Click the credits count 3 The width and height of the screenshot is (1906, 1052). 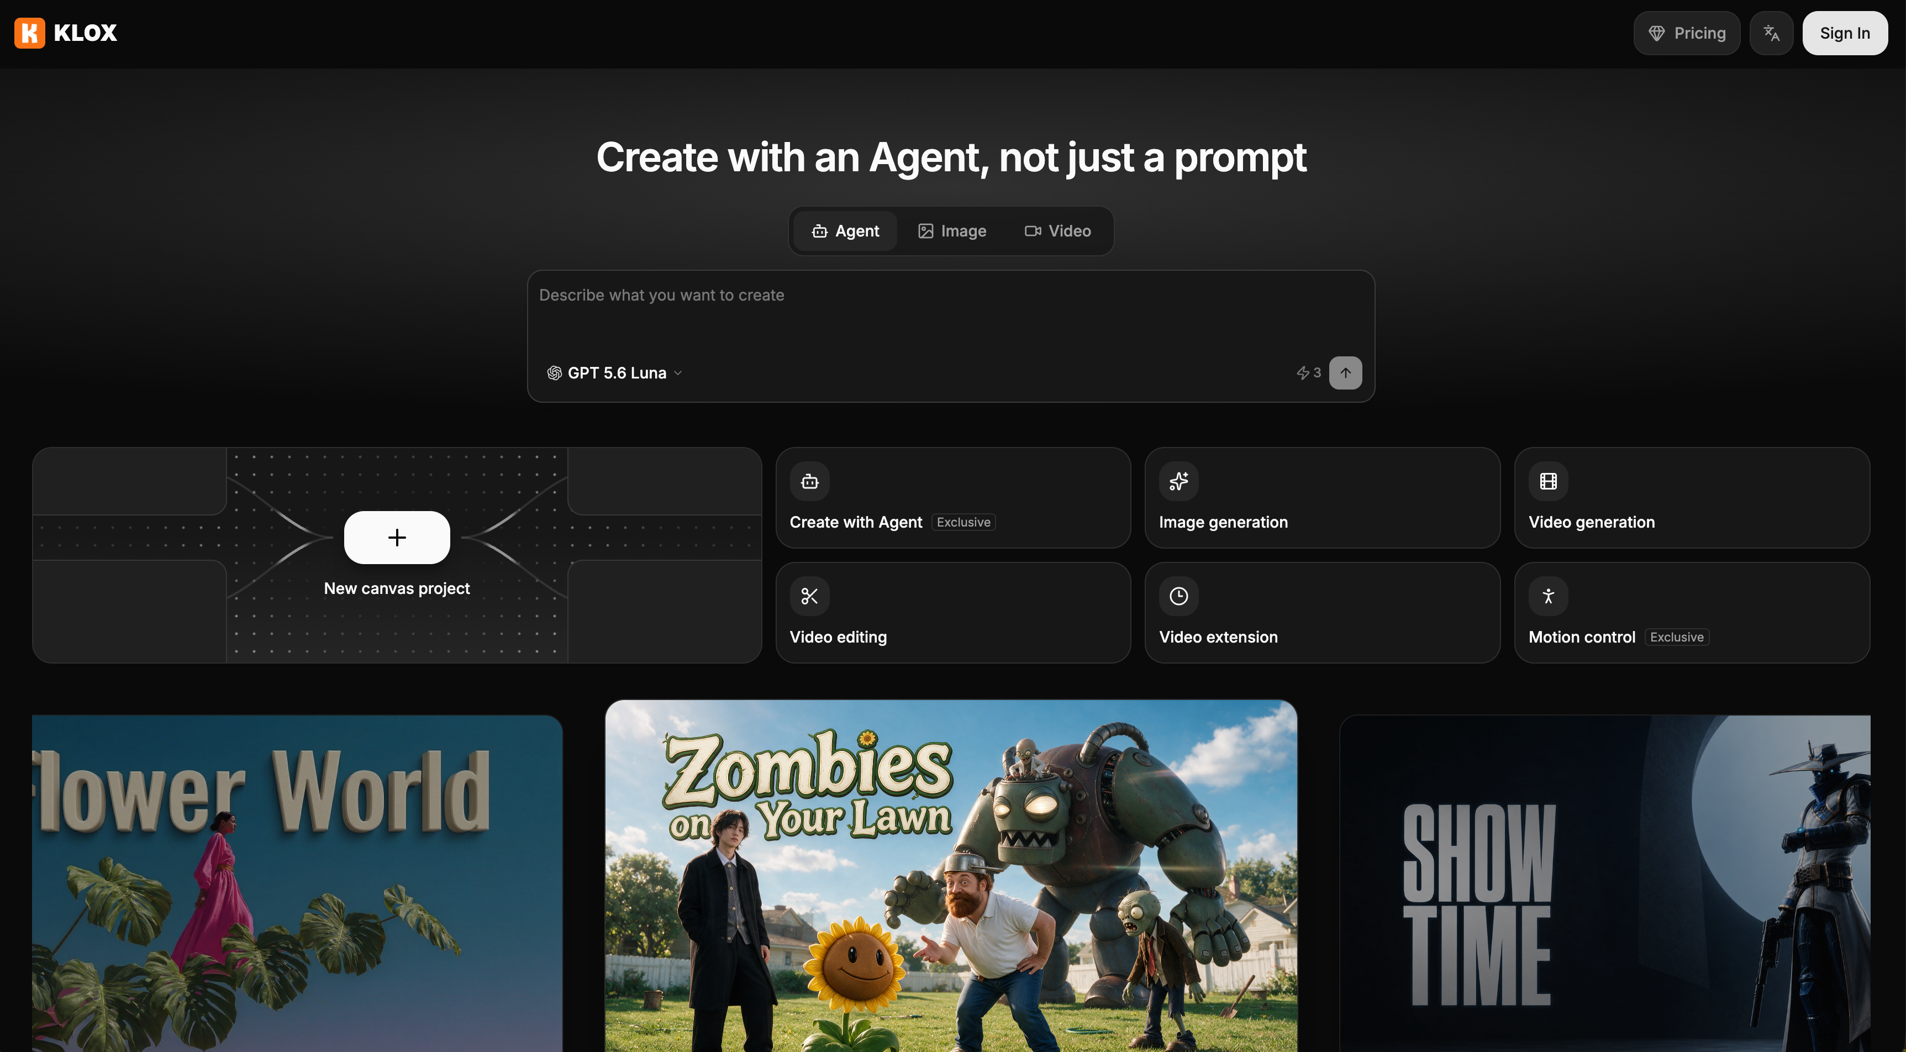(x=1317, y=373)
